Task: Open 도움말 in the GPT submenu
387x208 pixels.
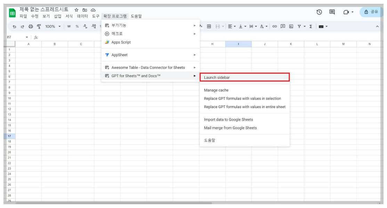Action: click(244, 140)
